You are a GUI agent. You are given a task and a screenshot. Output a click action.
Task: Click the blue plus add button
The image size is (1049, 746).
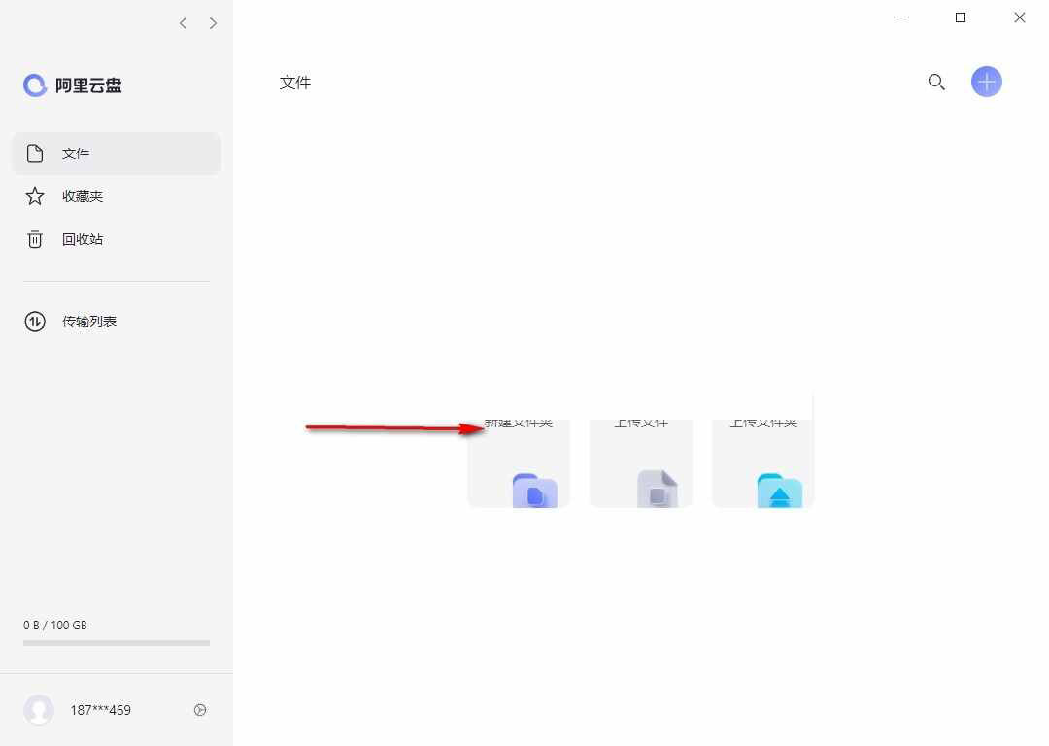(986, 82)
